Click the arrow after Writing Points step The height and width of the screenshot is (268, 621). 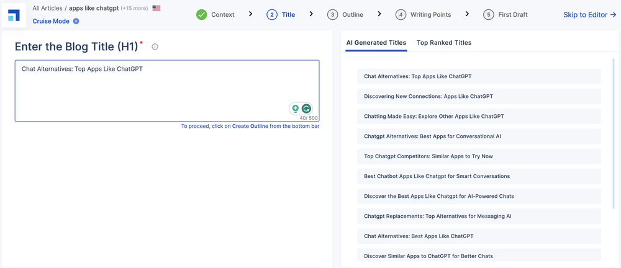pyautogui.click(x=468, y=14)
